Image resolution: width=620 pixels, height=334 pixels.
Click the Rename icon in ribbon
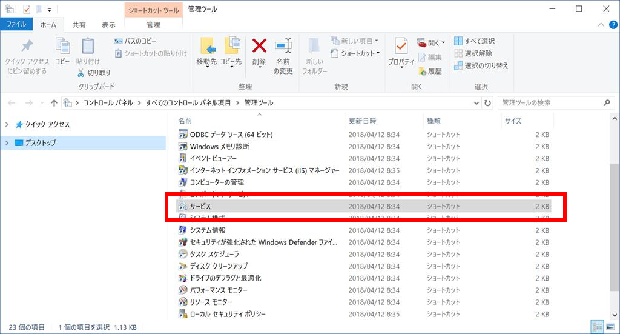pyautogui.click(x=283, y=47)
